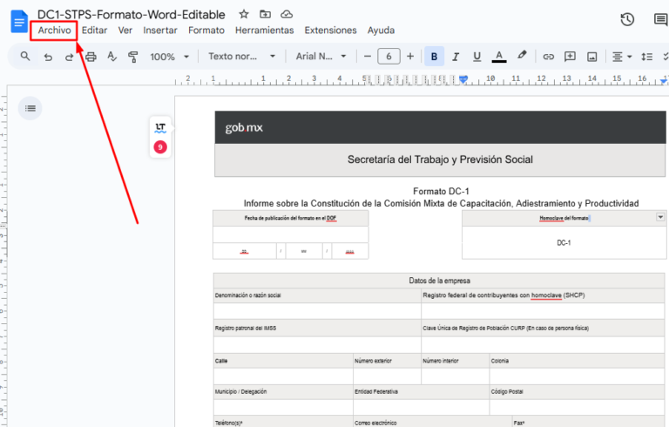This screenshot has height=427, width=669.
Task: Click the Entidad Federativa label cell
Action: 421,391
